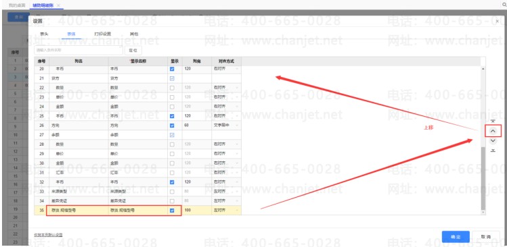The image size is (507, 247).
Task: Close the 辅助明细账 tab with its x
Action: 58,5
